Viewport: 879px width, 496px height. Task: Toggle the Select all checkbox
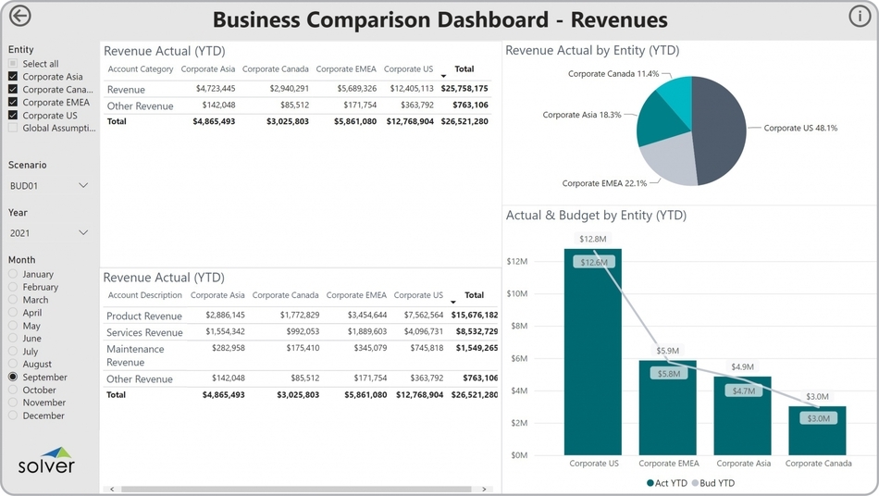tap(13, 64)
